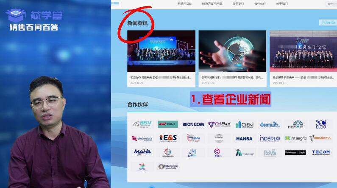Click the TECOM Telecomunicaciones logo
Image resolution: width=337 pixels, height=188 pixels.
(x=320, y=152)
